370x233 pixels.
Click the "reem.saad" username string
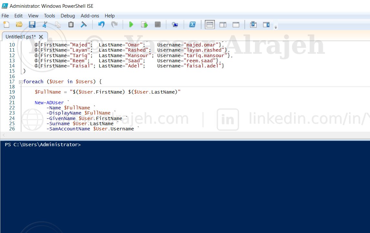[x=200, y=61]
